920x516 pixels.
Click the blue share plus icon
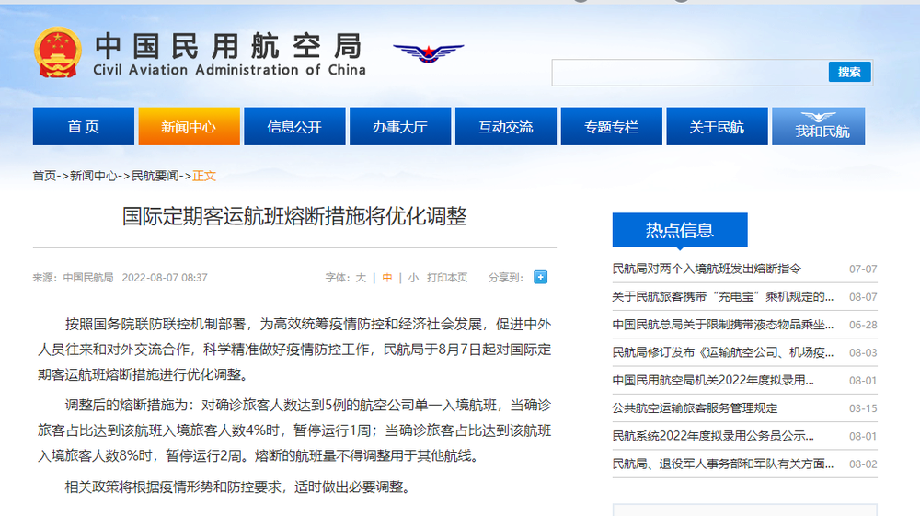[540, 277]
